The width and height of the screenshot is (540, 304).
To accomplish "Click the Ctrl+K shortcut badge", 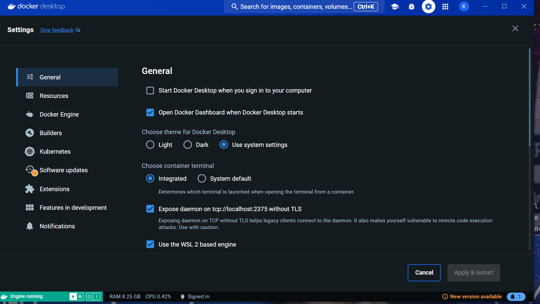I will (366, 6).
